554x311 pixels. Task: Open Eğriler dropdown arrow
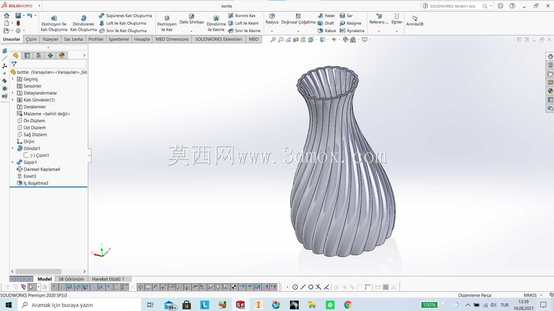397,31
